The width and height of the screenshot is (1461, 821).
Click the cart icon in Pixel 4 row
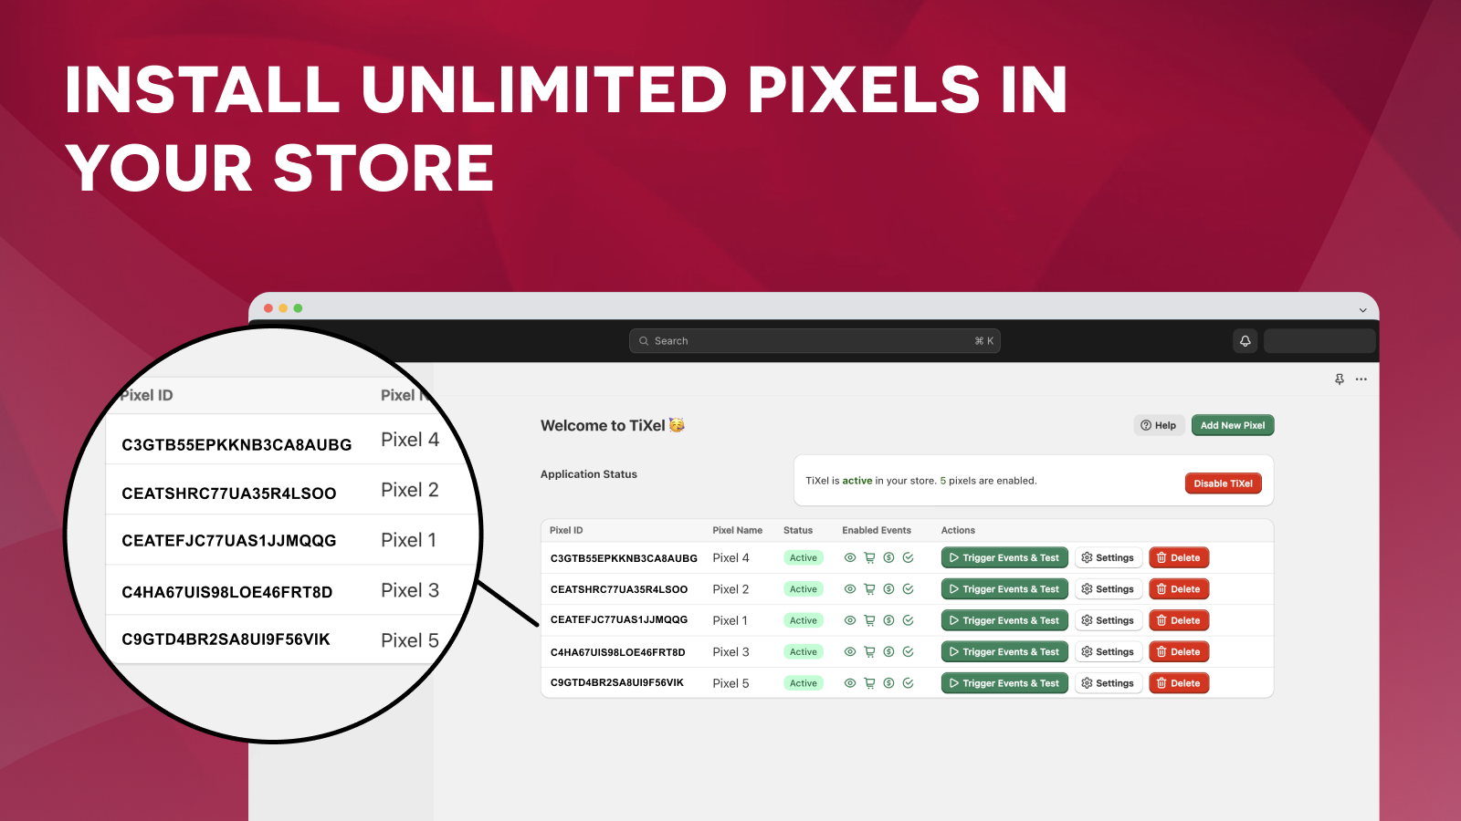869,557
